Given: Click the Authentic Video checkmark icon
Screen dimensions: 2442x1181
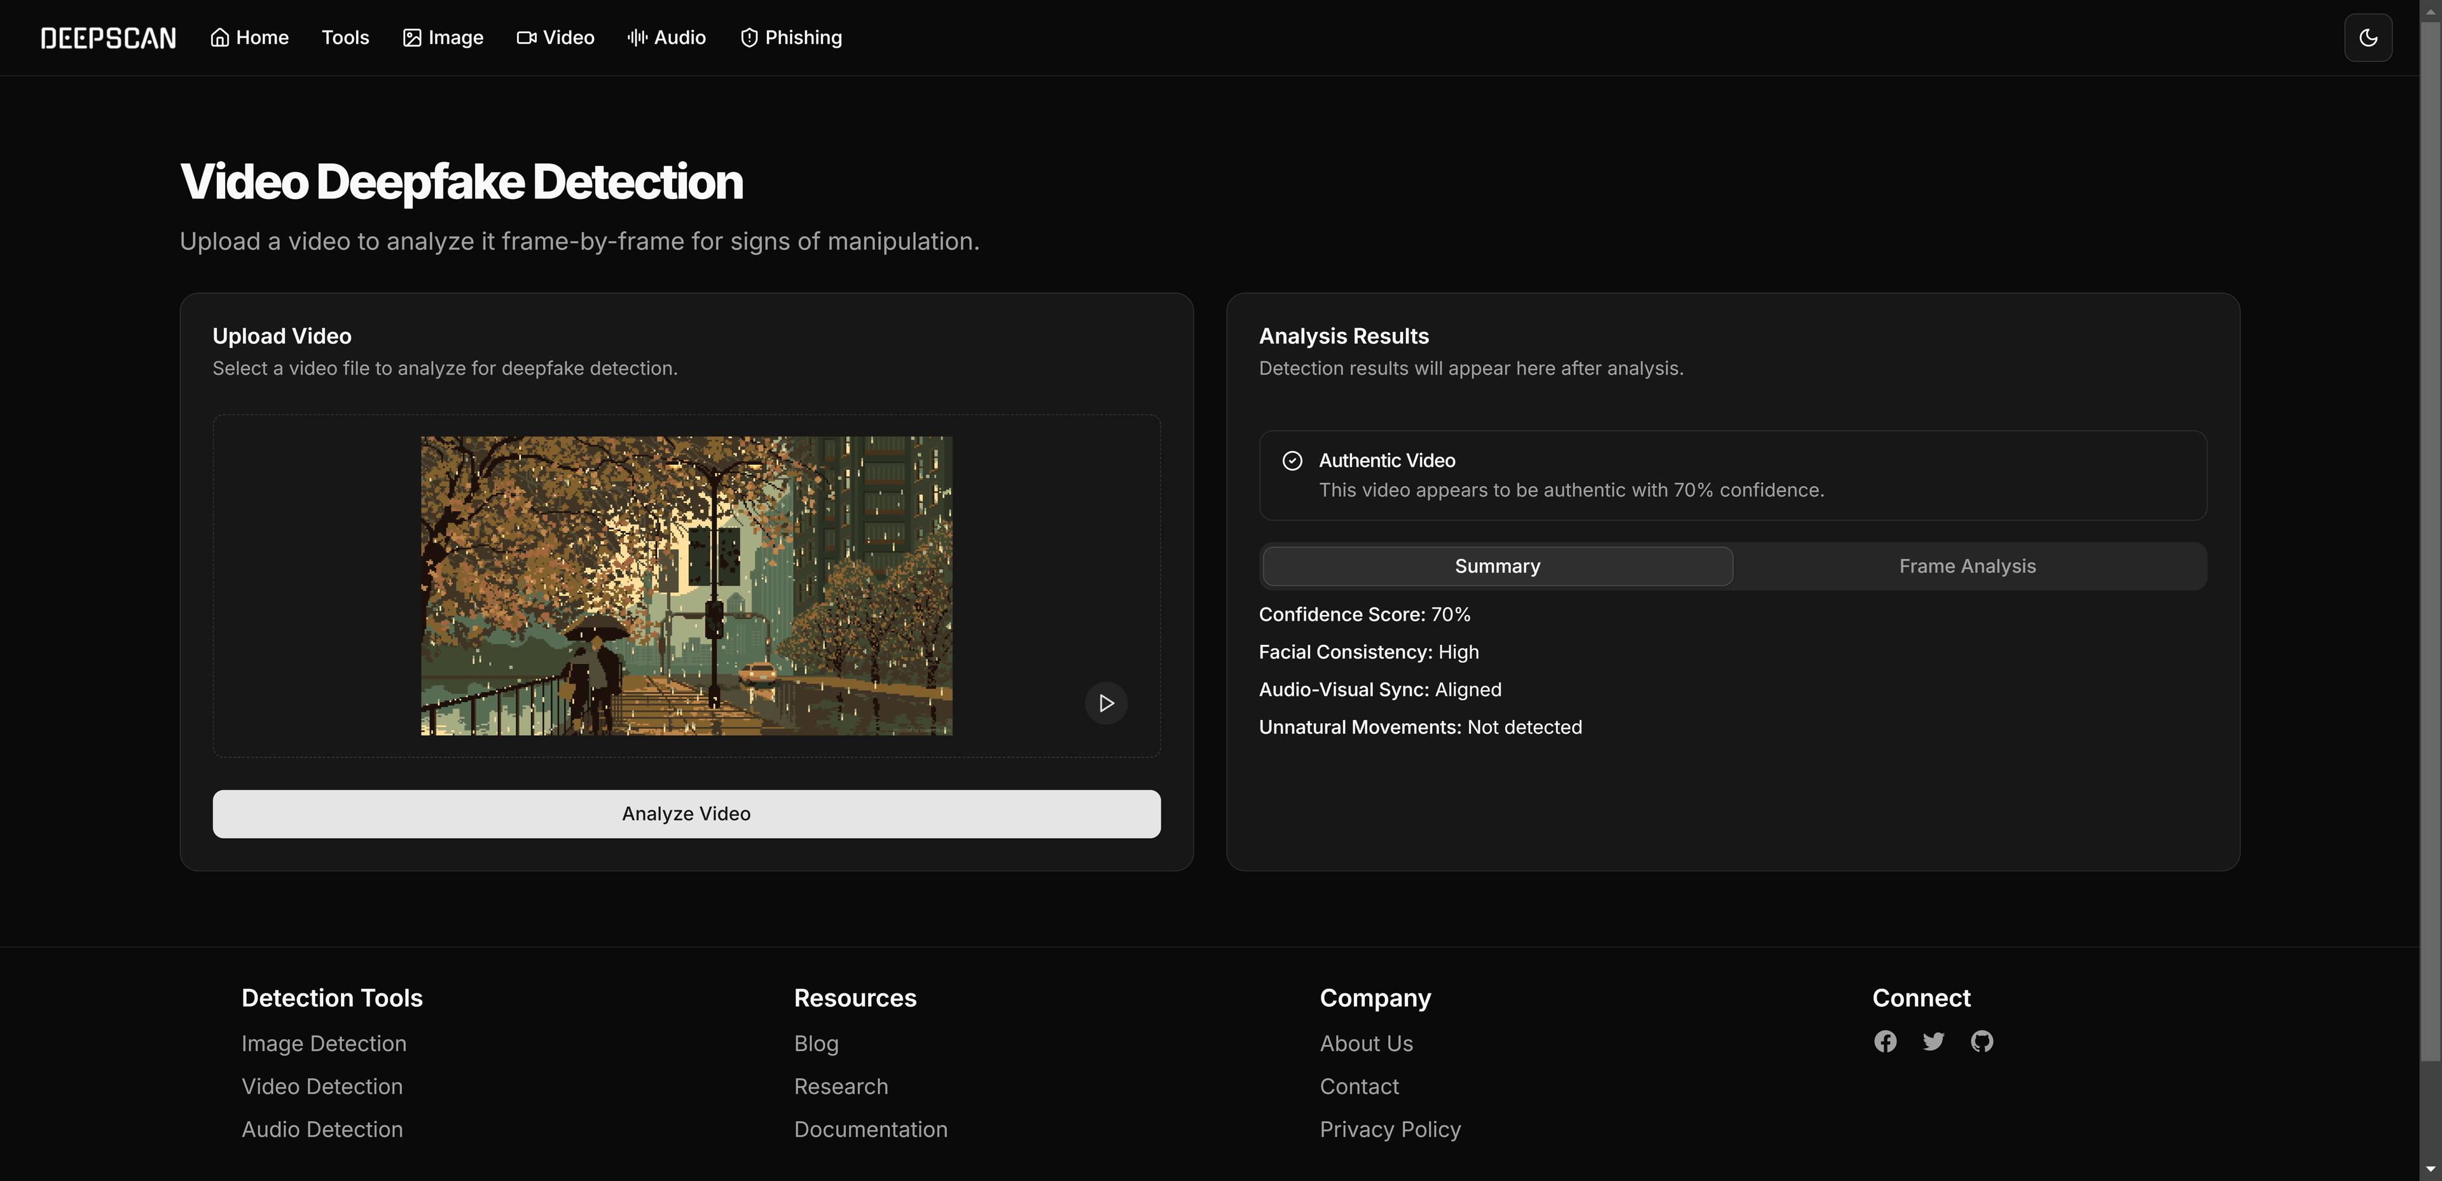Looking at the screenshot, I should 1292,460.
